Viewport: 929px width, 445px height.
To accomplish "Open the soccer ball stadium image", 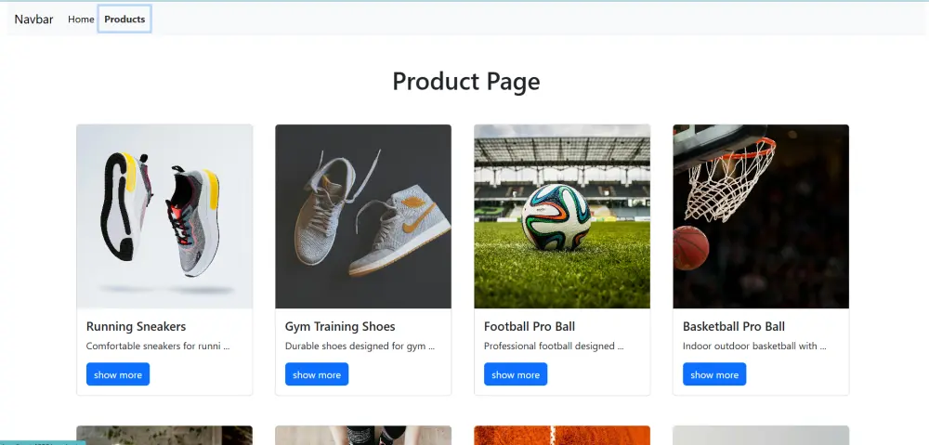I will click(562, 216).
